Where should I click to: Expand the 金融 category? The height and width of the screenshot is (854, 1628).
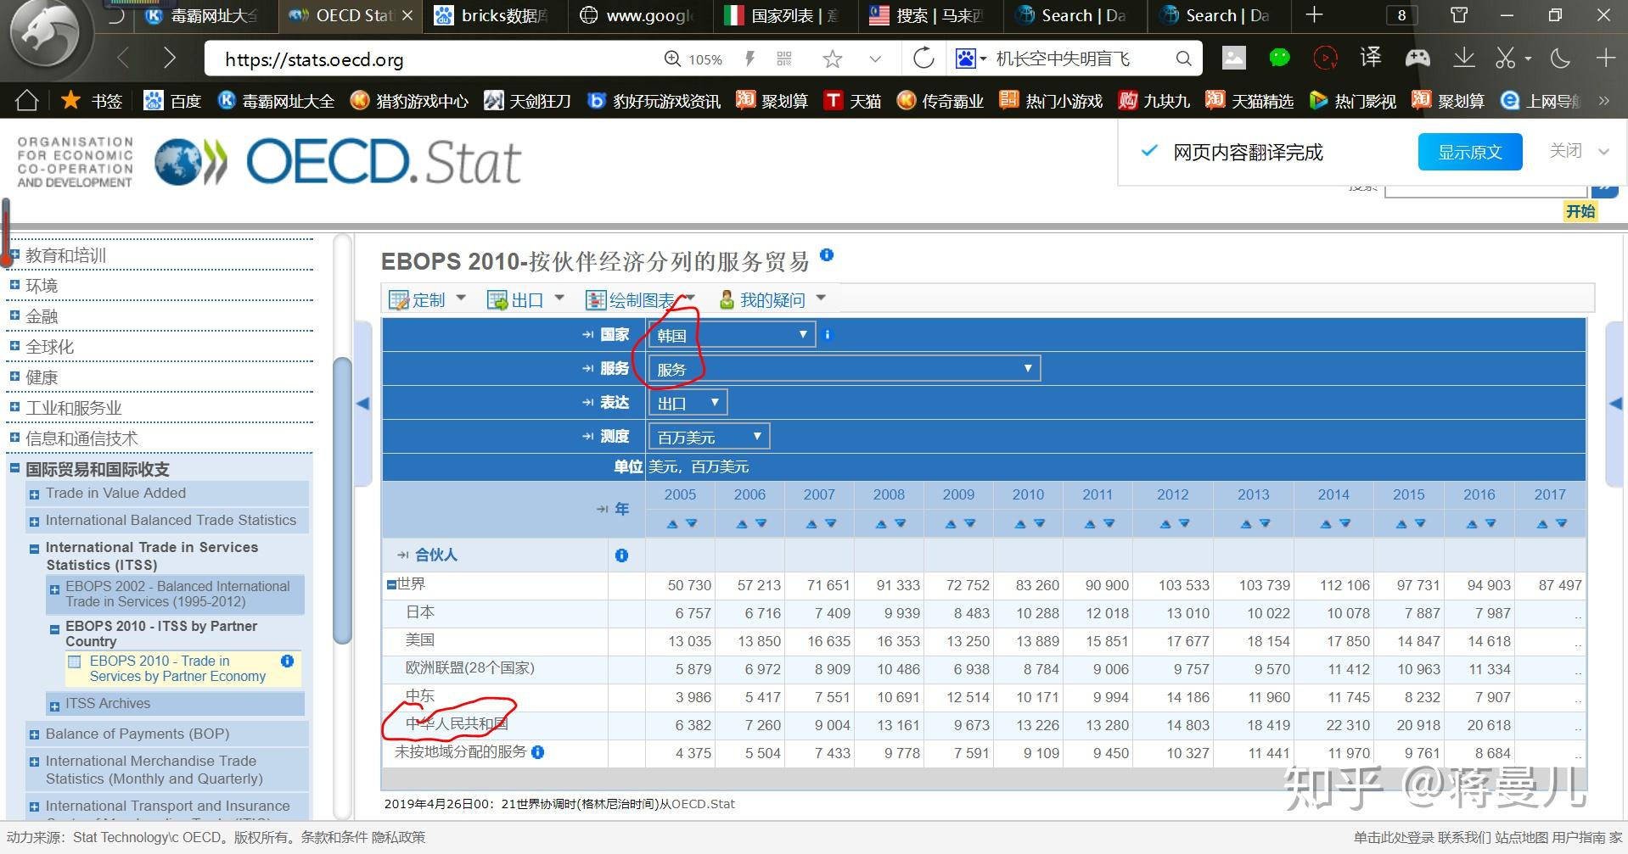pos(14,315)
